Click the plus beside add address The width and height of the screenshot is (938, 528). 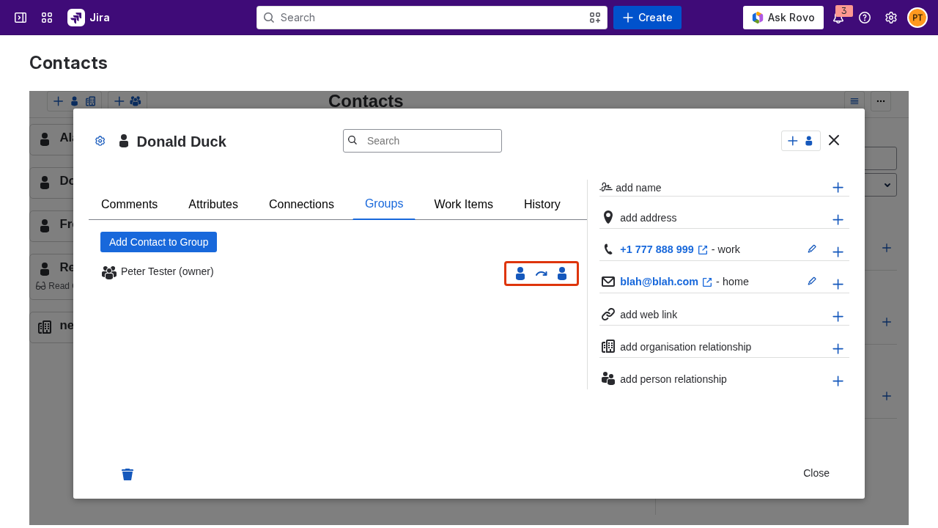click(x=838, y=220)
